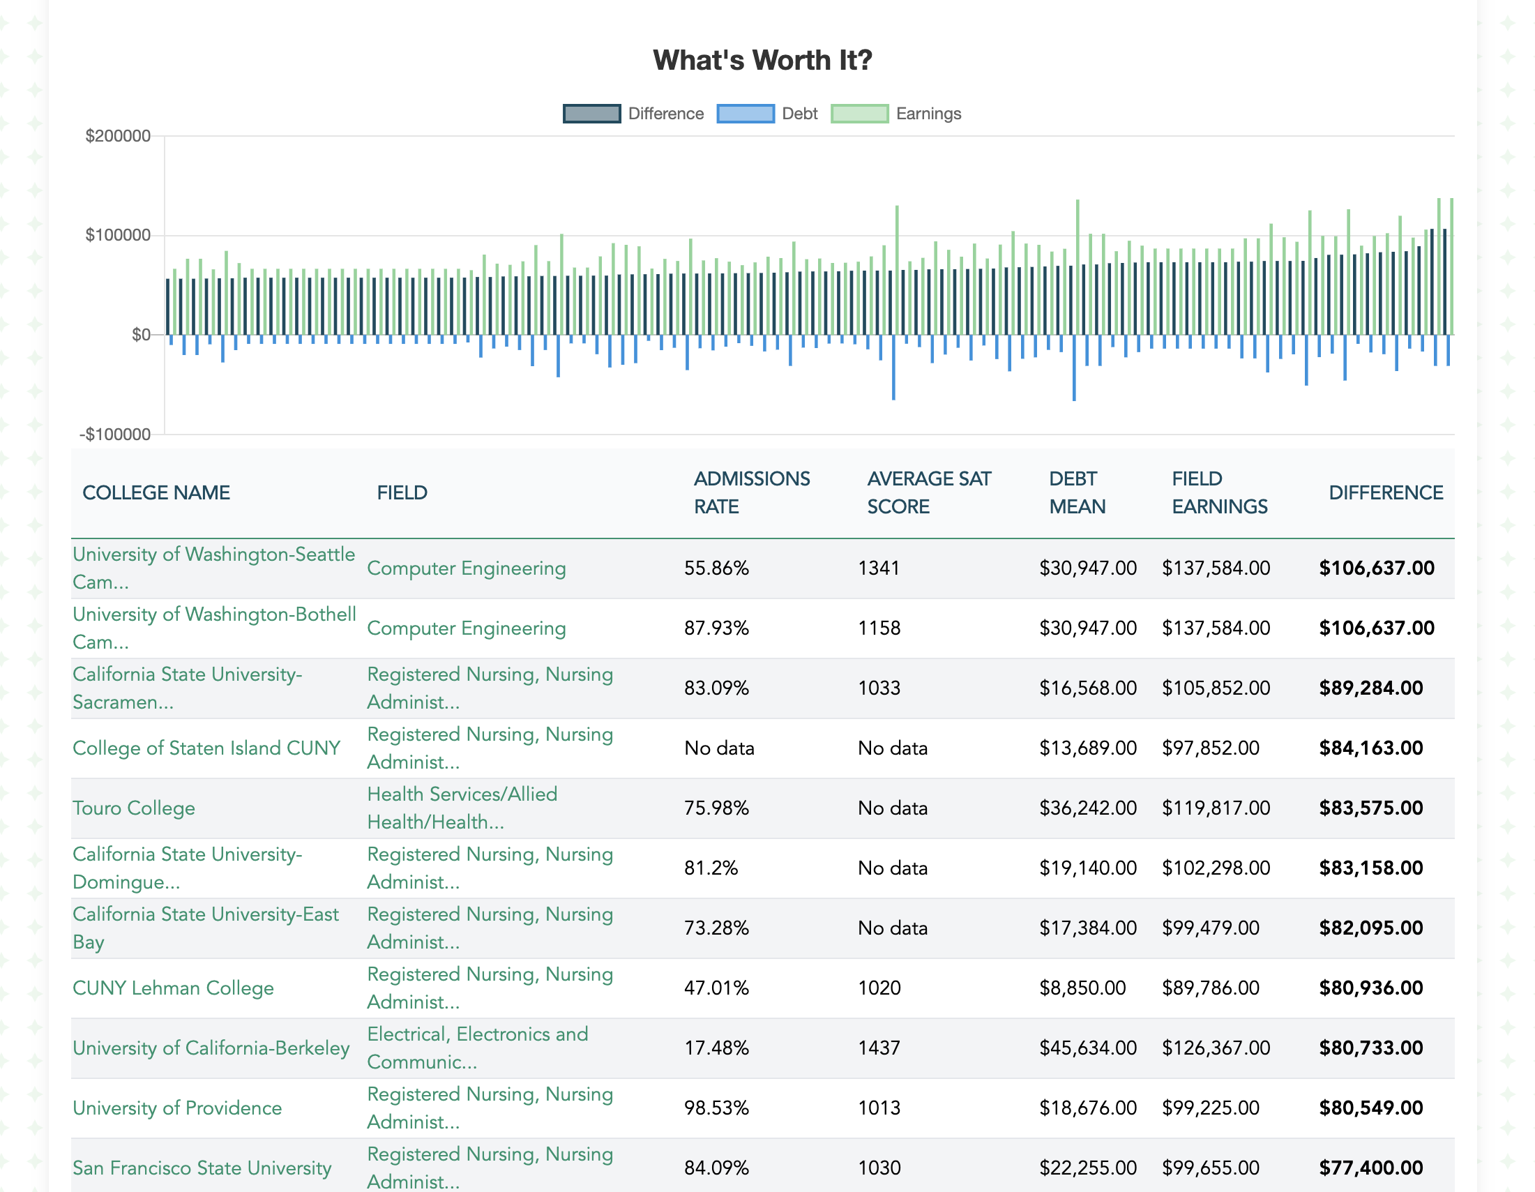Viewport: 1535px width, 1192px height.
Task: Sort by Average SAT Score header
Action: [x=929, y=492]
